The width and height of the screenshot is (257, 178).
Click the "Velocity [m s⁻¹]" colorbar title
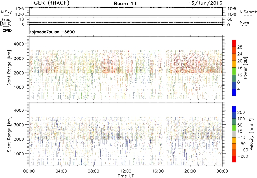(251, 134)
